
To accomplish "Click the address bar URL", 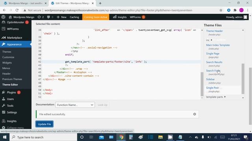I will 118,10.
